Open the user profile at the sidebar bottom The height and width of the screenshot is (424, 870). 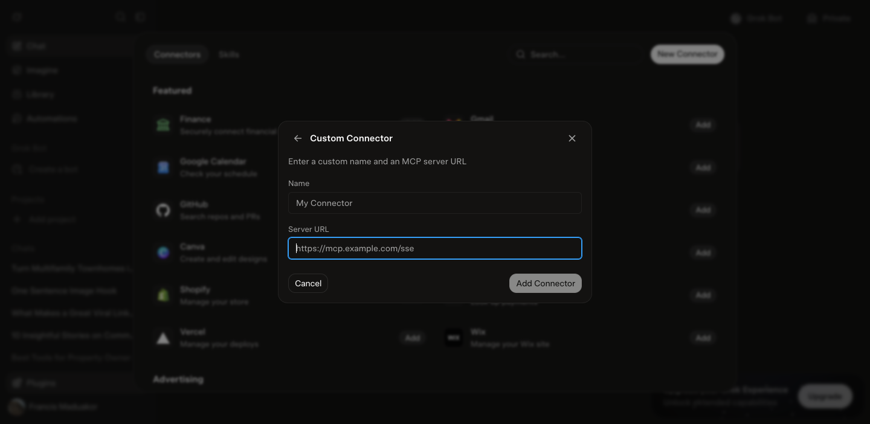pyautogui.click(x=54, y=406)
